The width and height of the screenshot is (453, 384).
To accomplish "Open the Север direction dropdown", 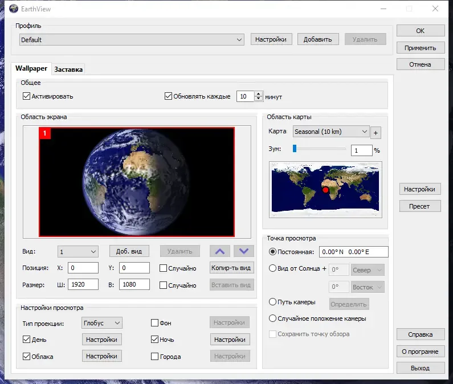I will [368, 270].
